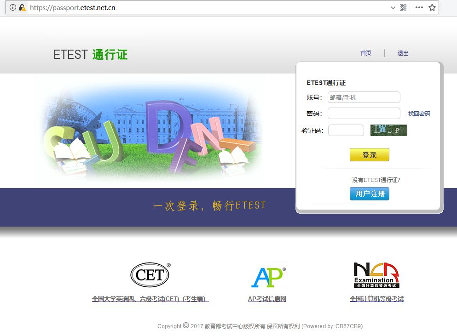Click the blue 用户注册 registration button
This screenshot has height=336, width=457.
click(370, 194)
